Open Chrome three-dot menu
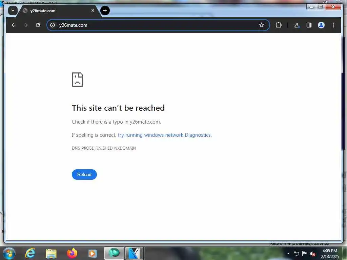Viewport: 347px width, 260px height. [333, 25]
